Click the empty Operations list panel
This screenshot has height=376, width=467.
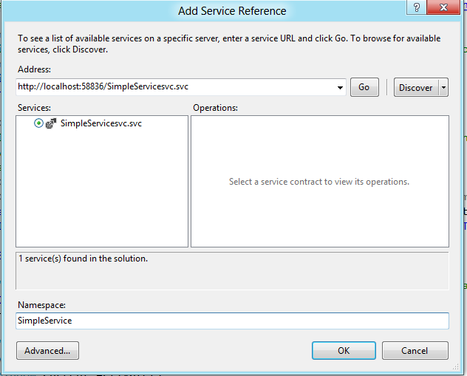(319, 214)
